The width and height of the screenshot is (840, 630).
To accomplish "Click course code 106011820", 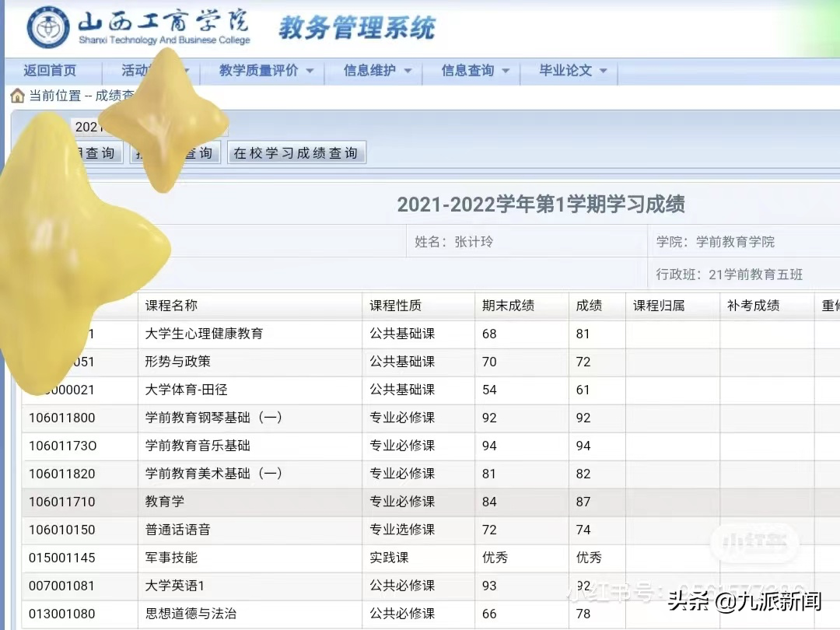I will coord(62,474).
